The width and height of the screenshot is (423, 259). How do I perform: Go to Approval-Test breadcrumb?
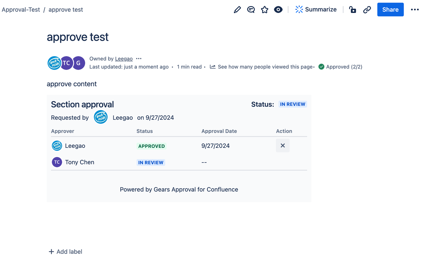21,10
